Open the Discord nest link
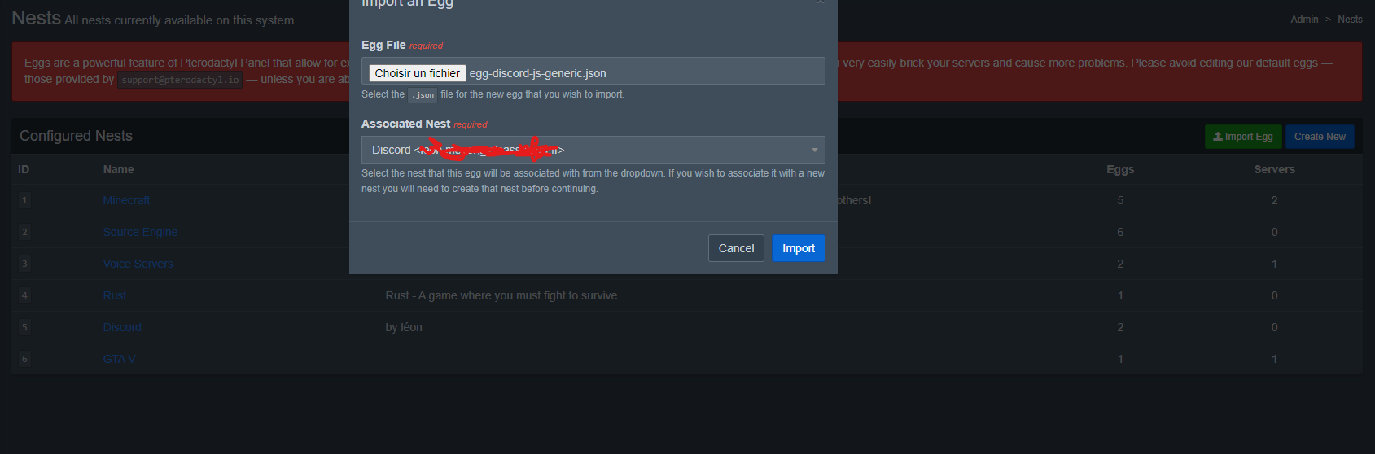Image resolution: width=1375 pixels, height=454 pixels. coord(122,327)
